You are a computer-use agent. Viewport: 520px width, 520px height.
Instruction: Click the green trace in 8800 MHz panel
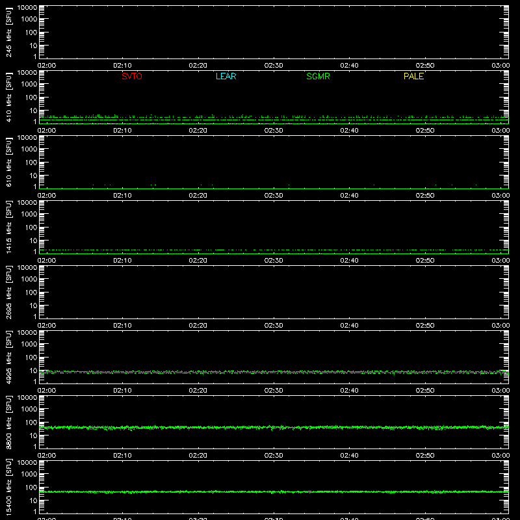[x=274, y=428]
